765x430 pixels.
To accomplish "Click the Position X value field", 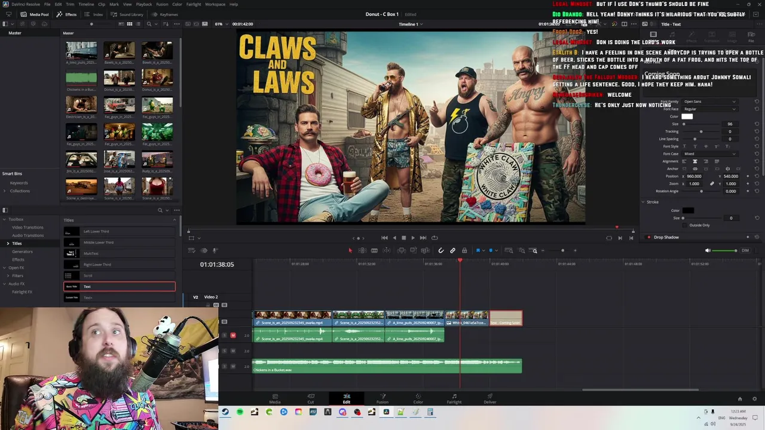I will [694, 176].
